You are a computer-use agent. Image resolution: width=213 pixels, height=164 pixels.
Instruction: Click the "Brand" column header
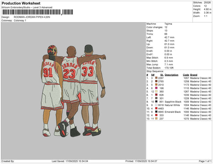pyautogui.click(x=193, y=75)
